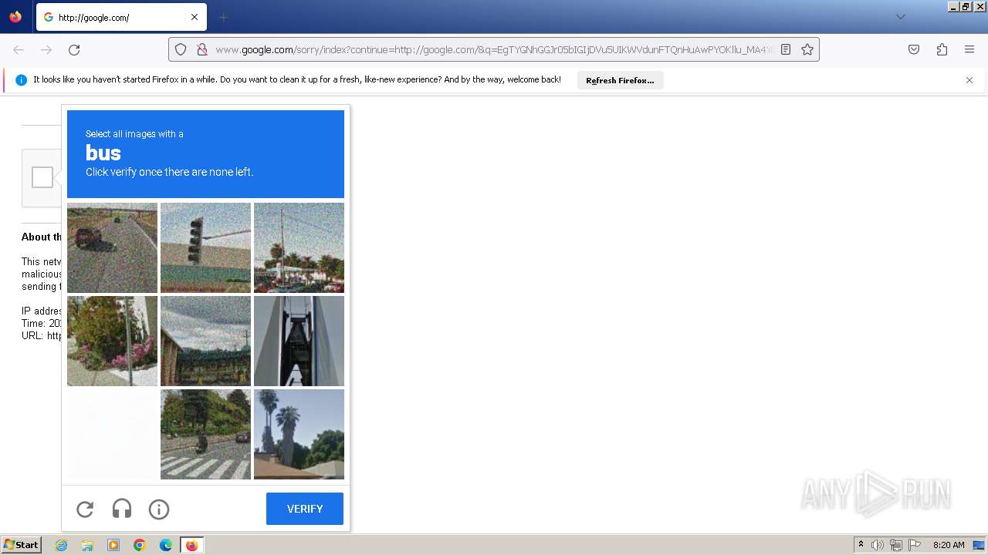Bookmark this page with the star
Screen dimensions: 988x555
click(x=807, y=49)
